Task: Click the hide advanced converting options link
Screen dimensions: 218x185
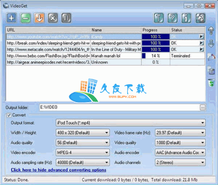Action: click(x=59, y=170)
